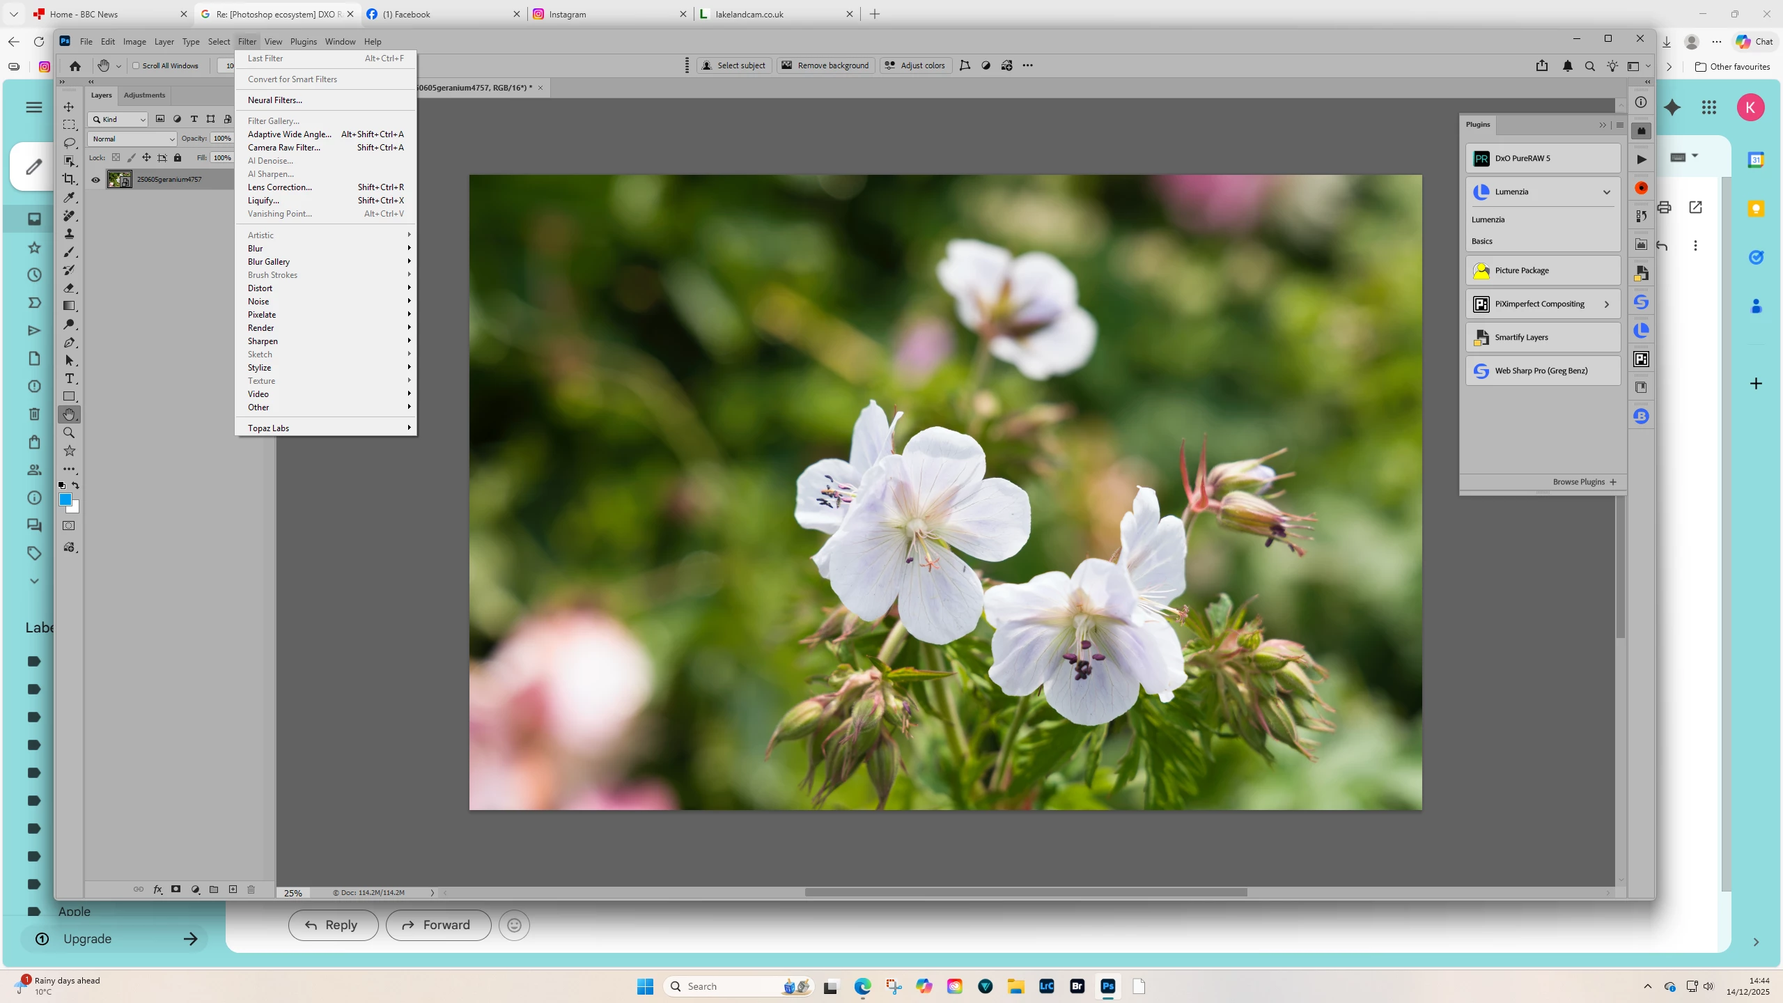
Task: Toggle adjustment layer filter
Action: click(177, 119)
